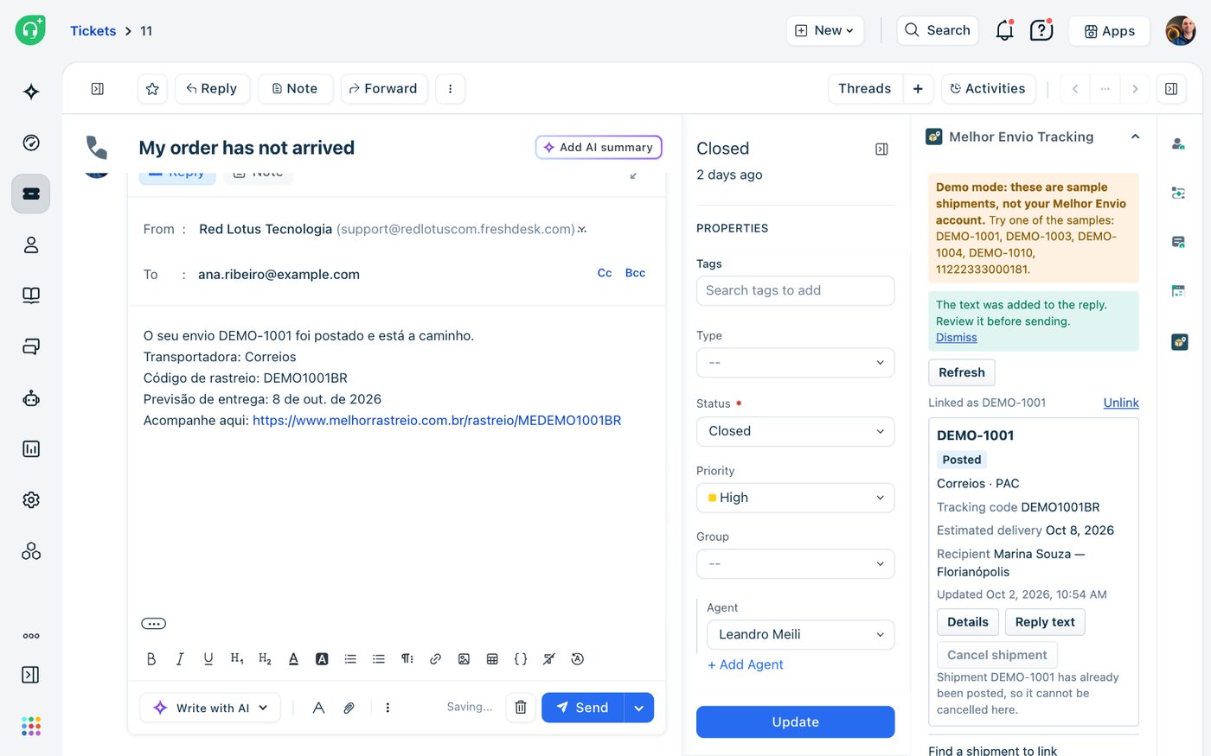The width and height of the screenshot is (1211, 756).
Task: Open the Threads tab
Action: tap(864, 89)
